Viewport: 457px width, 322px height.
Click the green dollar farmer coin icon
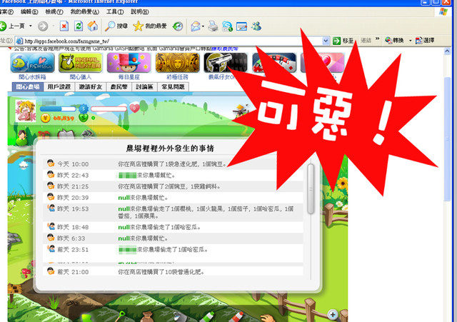[84, 118]
